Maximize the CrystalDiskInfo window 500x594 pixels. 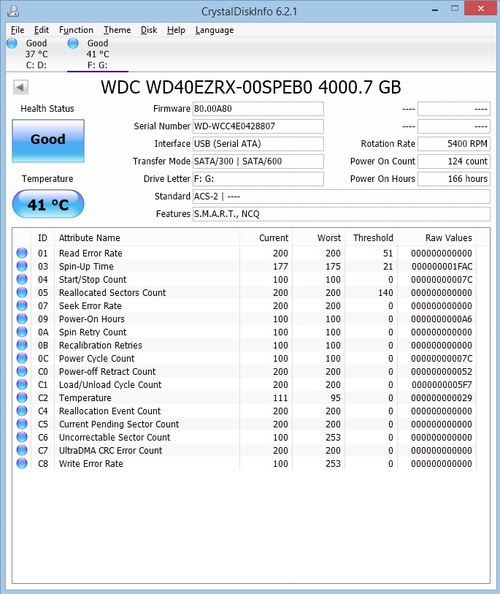pyautogui.click(x=455, y=8)
